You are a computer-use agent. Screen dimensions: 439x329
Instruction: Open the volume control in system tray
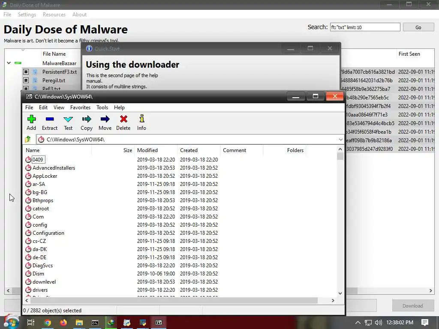[x=378, y=323]
